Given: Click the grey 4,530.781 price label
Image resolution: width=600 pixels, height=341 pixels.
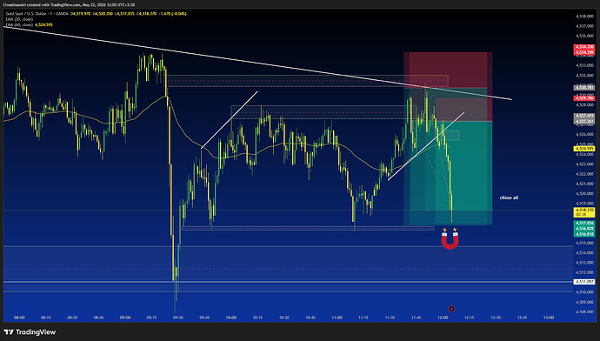Looking at the screenshot, I should point(584,88).
